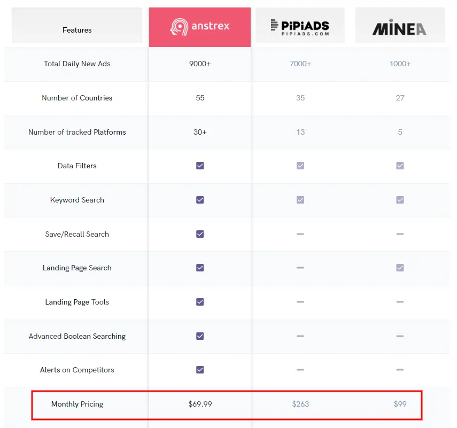The width and height of the screenshot is (457, 428).
Task: Click Minea price '$99'
Action: [400, 404]
